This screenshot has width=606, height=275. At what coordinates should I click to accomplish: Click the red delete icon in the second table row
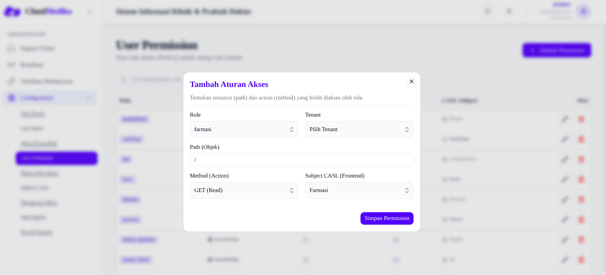581,139
